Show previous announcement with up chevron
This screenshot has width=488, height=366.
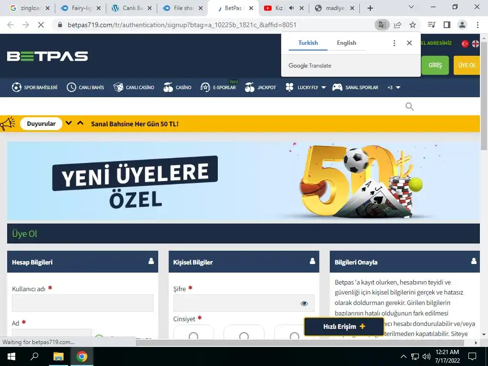click(x=80, y=123)
